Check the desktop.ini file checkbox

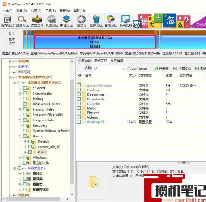[79, 122]
